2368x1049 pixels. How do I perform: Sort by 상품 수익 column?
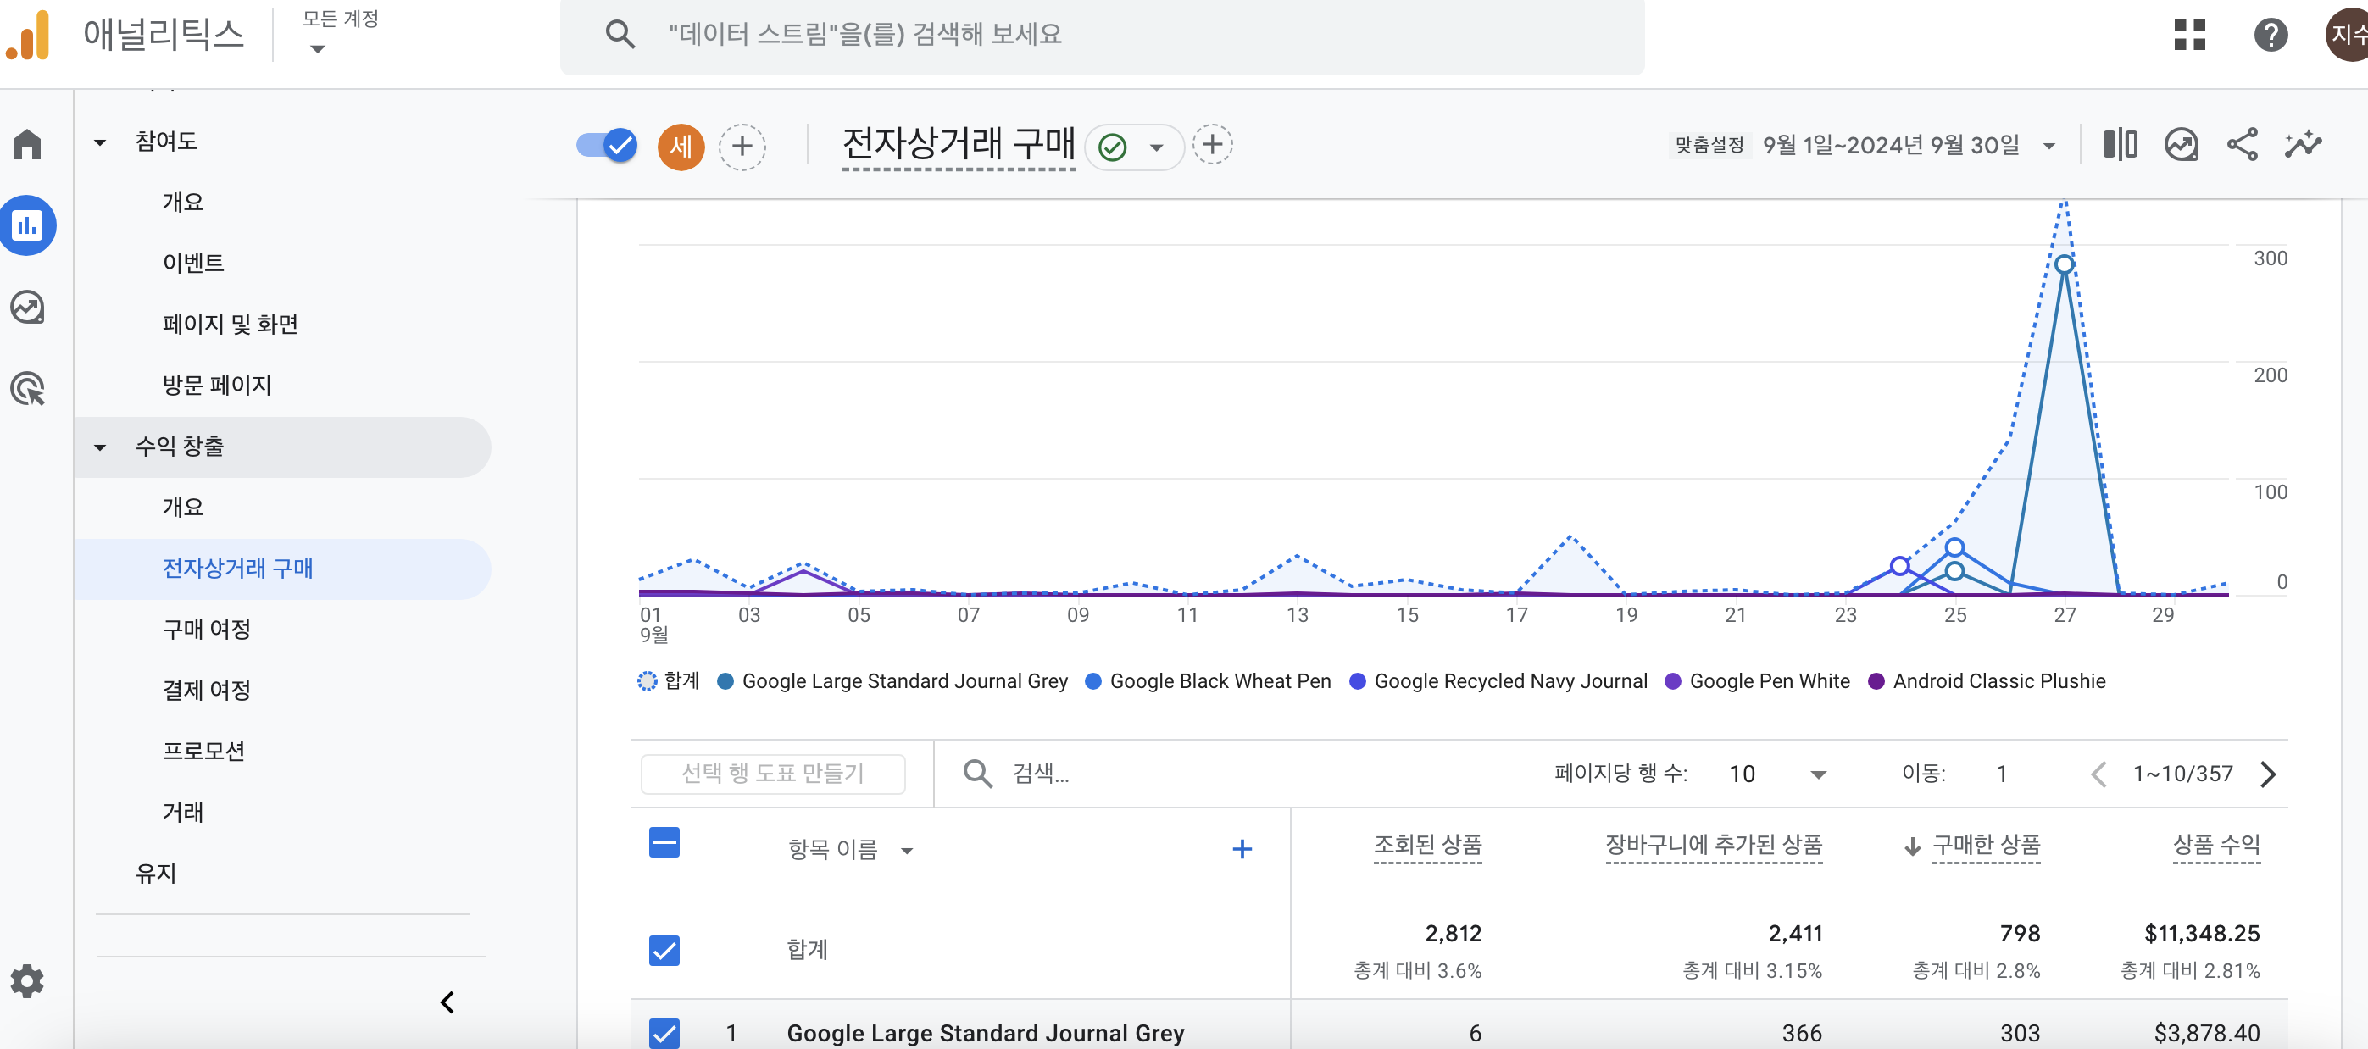(2216, 846)
